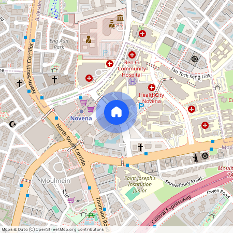Select the purple H hospital symbol
The width and height of the screenshot is (233, 233).
133,81
